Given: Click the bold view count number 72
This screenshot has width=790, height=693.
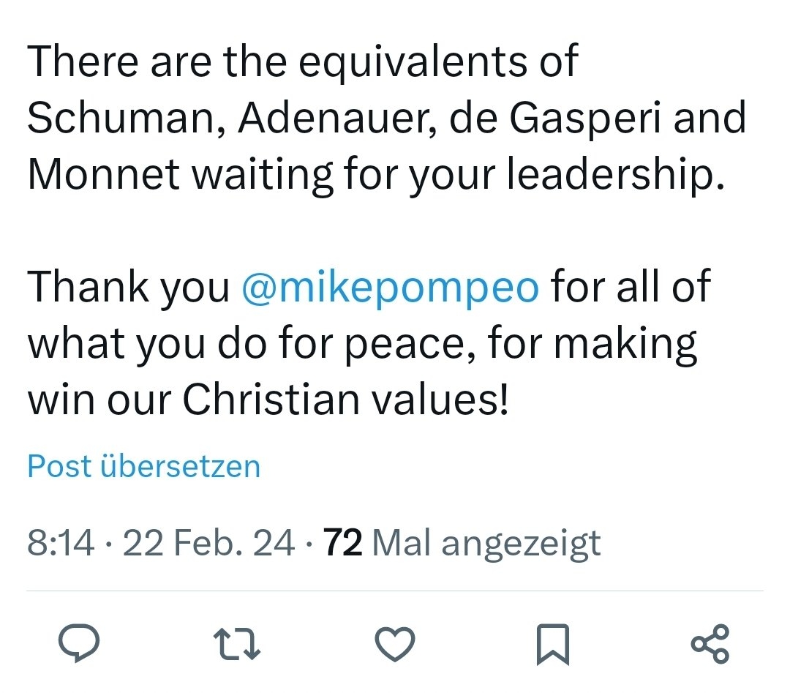Looking at the screenshot, I should point(342,543).
